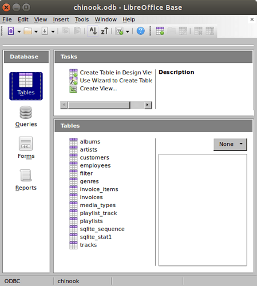
Task: Click chinook in the status bar
Action: click(68, 281)
